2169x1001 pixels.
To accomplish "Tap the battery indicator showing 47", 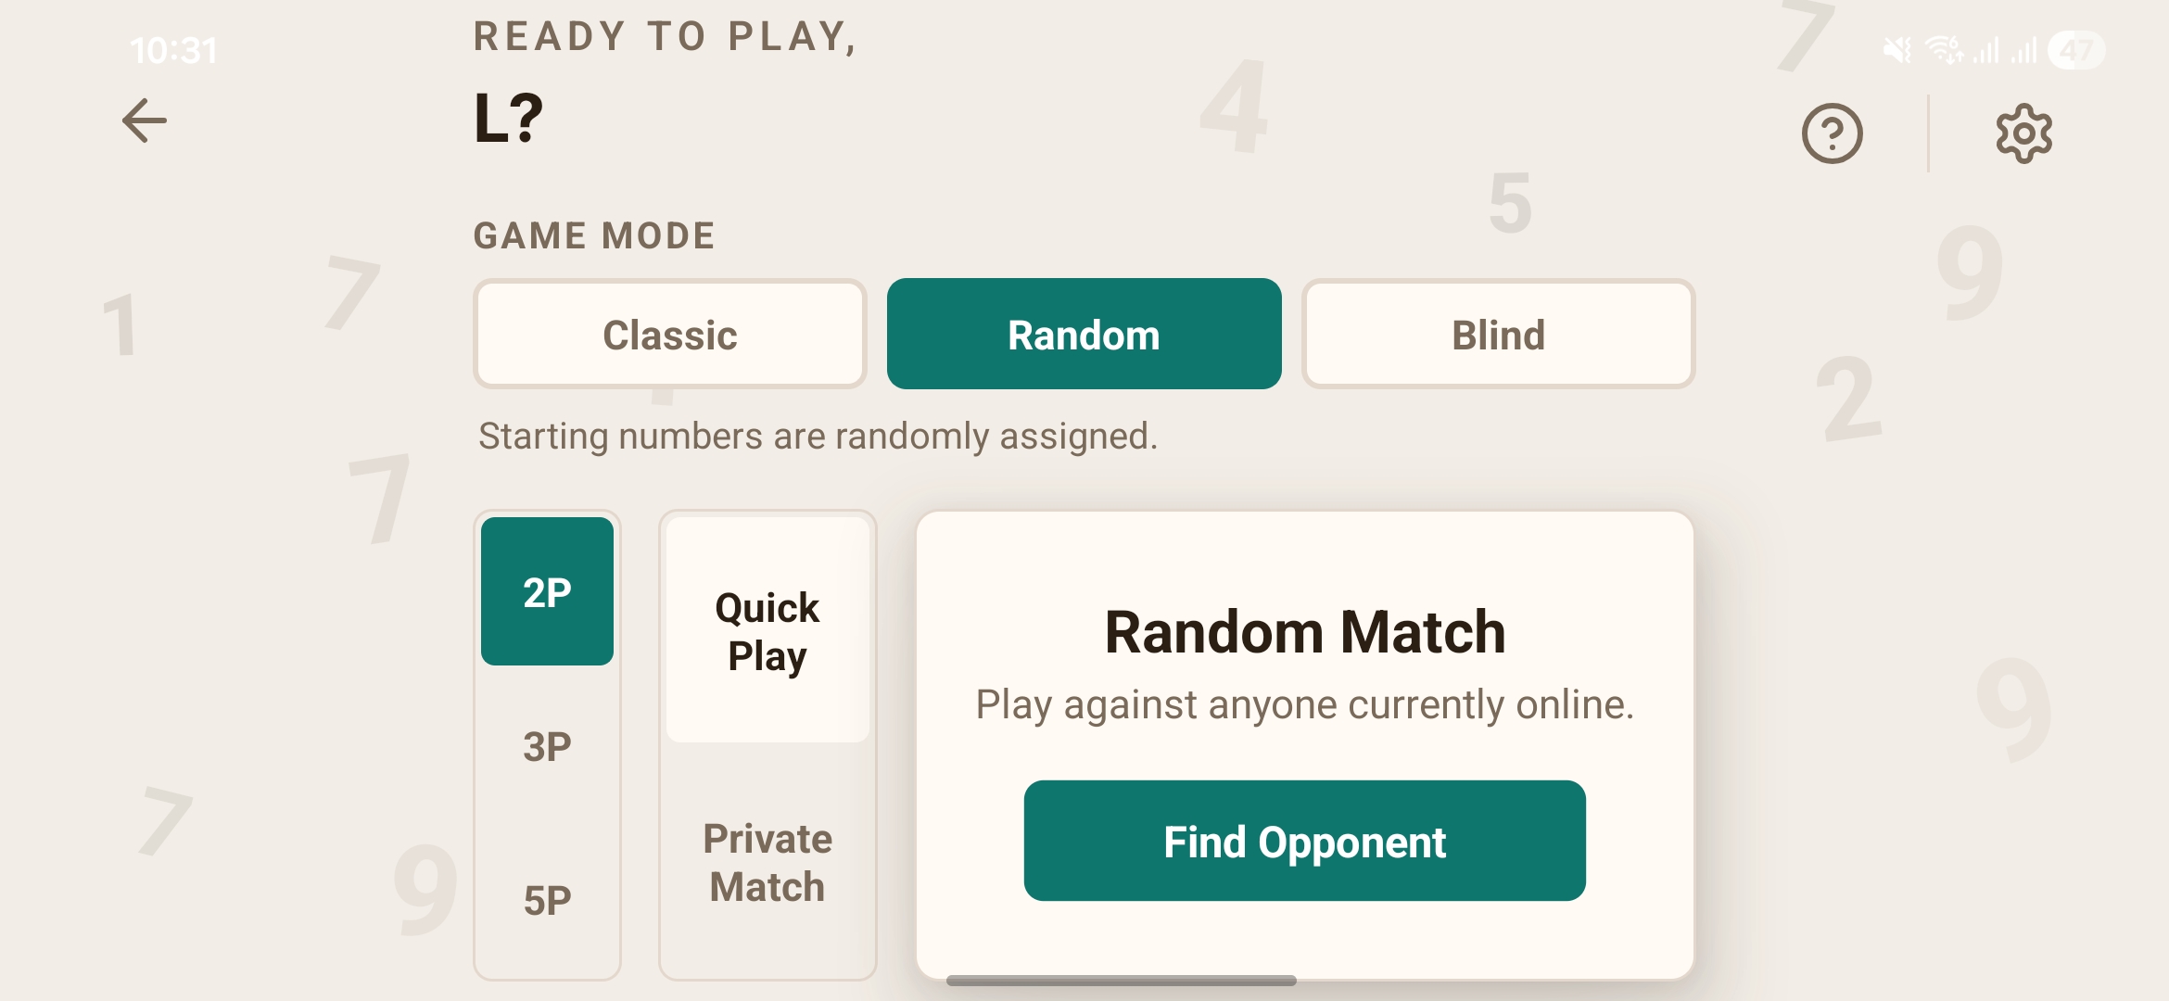I will pos(2076,51).
